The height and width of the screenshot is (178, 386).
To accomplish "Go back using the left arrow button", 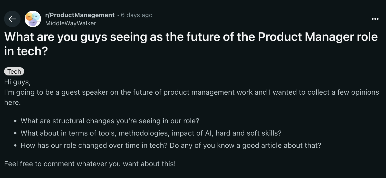I will [12, 19].
